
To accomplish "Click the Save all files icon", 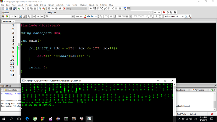I will click(14, 9).
